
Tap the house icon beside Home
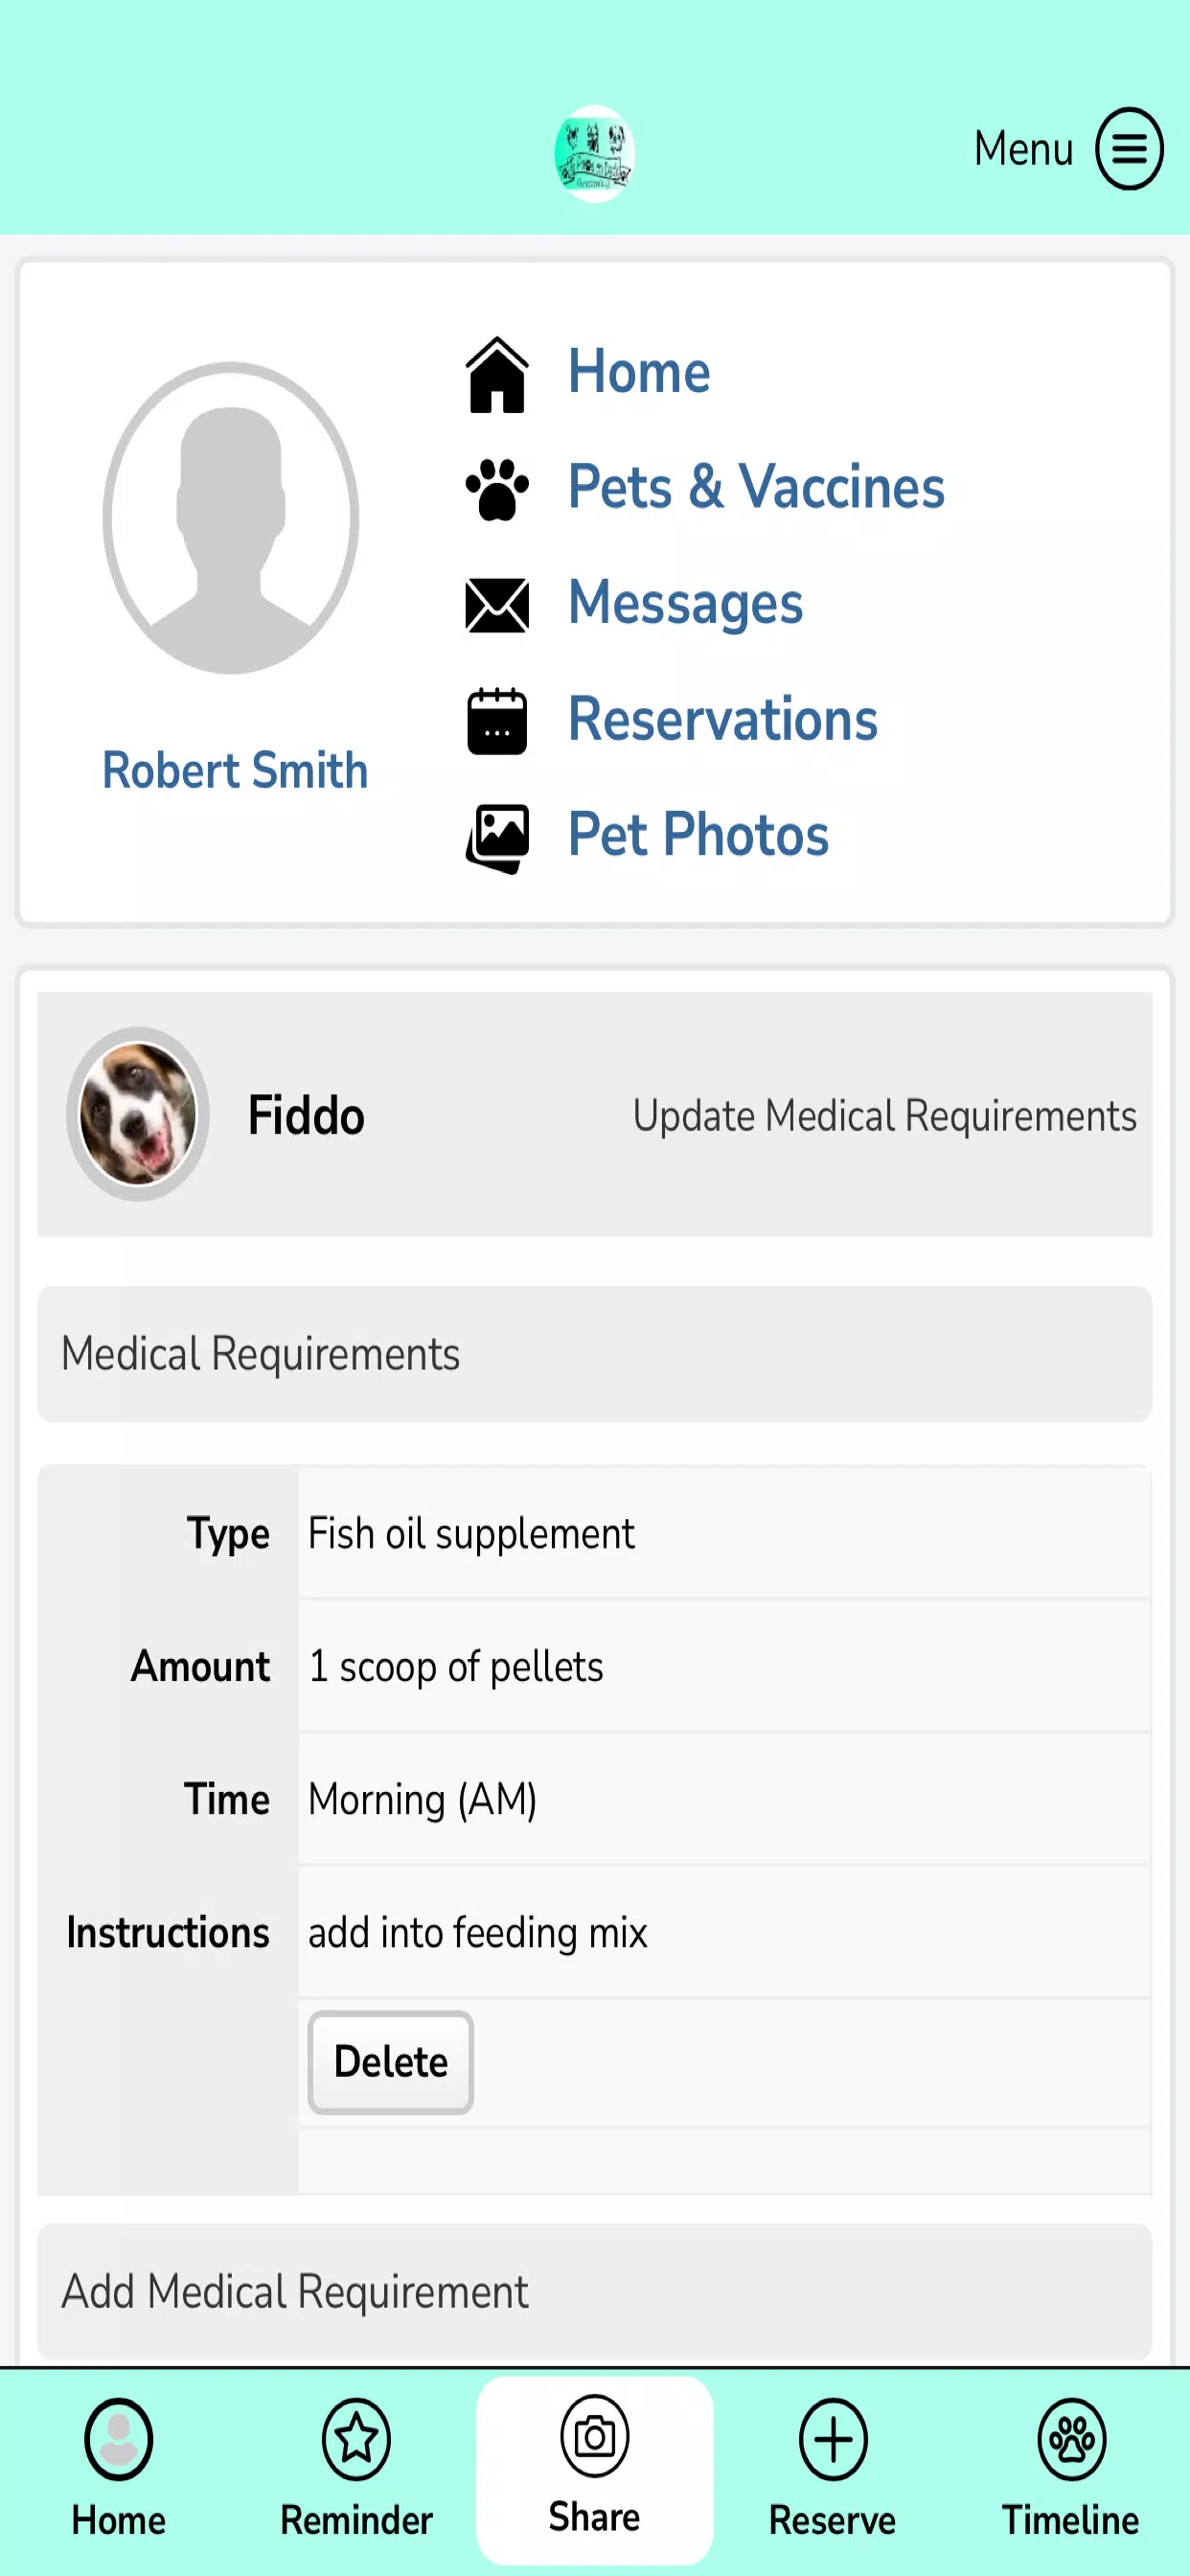coord(497,374)
